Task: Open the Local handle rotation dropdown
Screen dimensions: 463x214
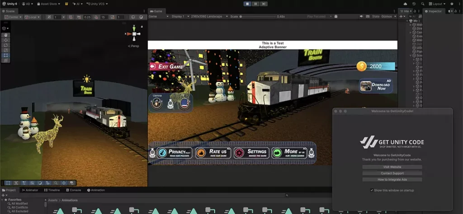Action: 33,17
